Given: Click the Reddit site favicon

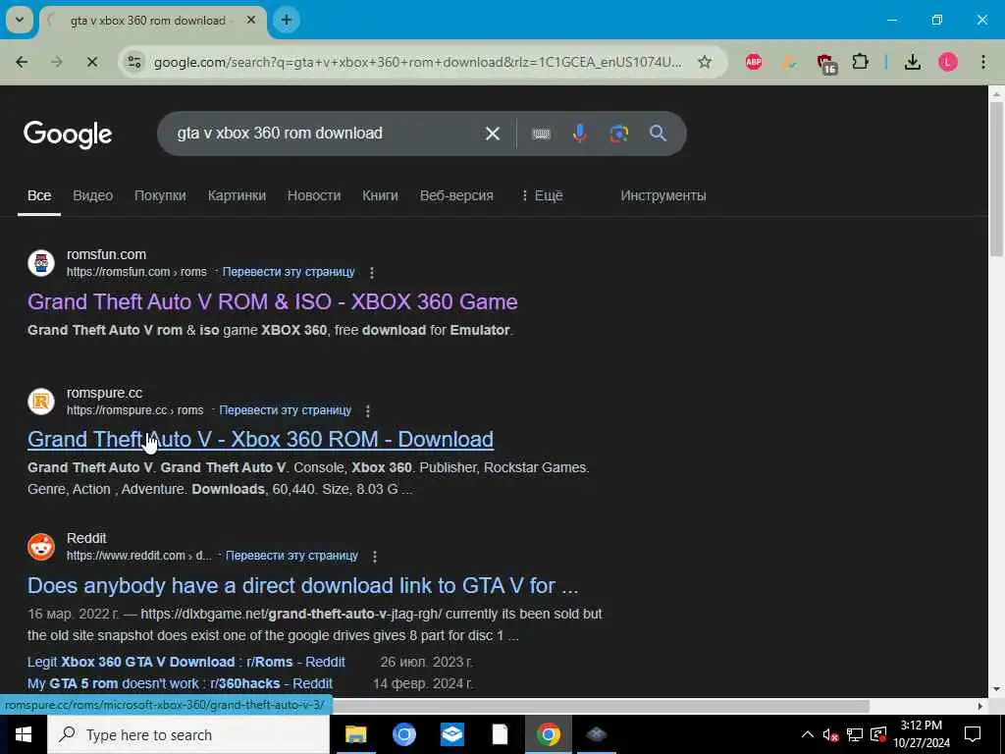Looking at the screenshot, I should coord(41,547).
